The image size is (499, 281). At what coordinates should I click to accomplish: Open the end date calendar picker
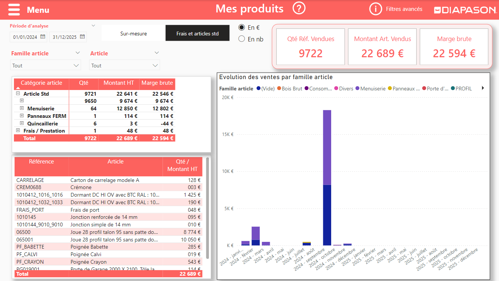[x=82, y=37]
